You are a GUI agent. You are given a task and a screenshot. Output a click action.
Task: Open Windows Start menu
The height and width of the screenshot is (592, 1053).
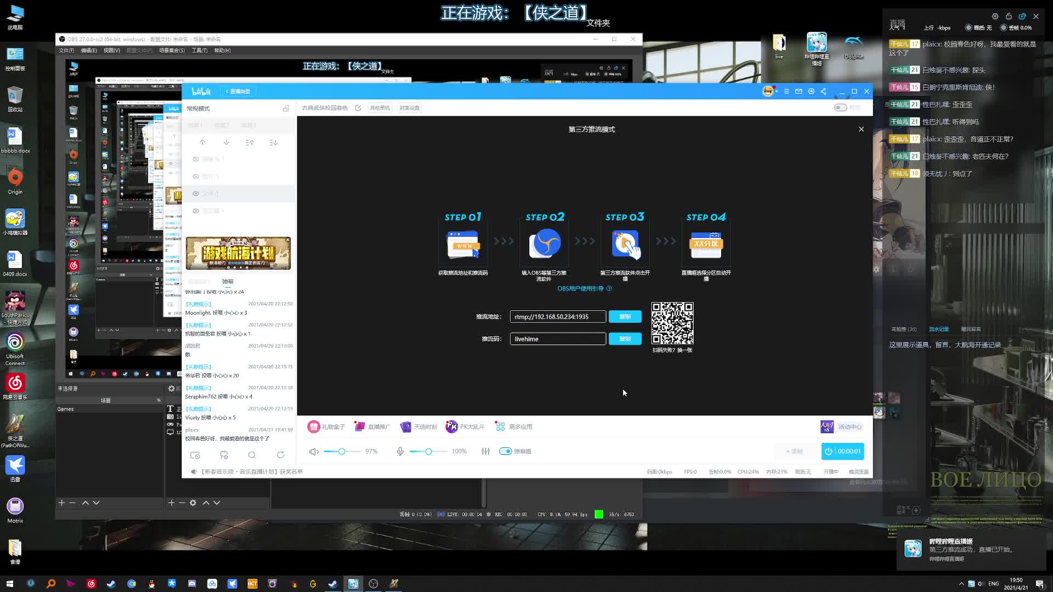9,584
